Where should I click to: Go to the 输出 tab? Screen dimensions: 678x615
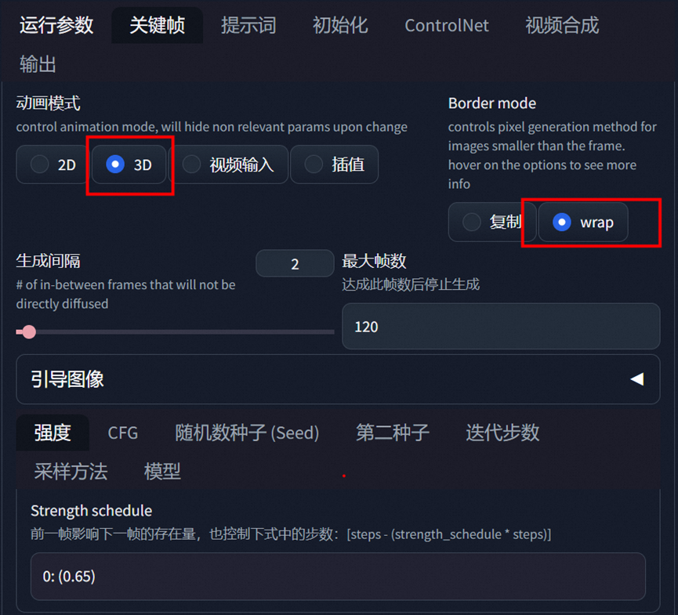click(38, 64)
